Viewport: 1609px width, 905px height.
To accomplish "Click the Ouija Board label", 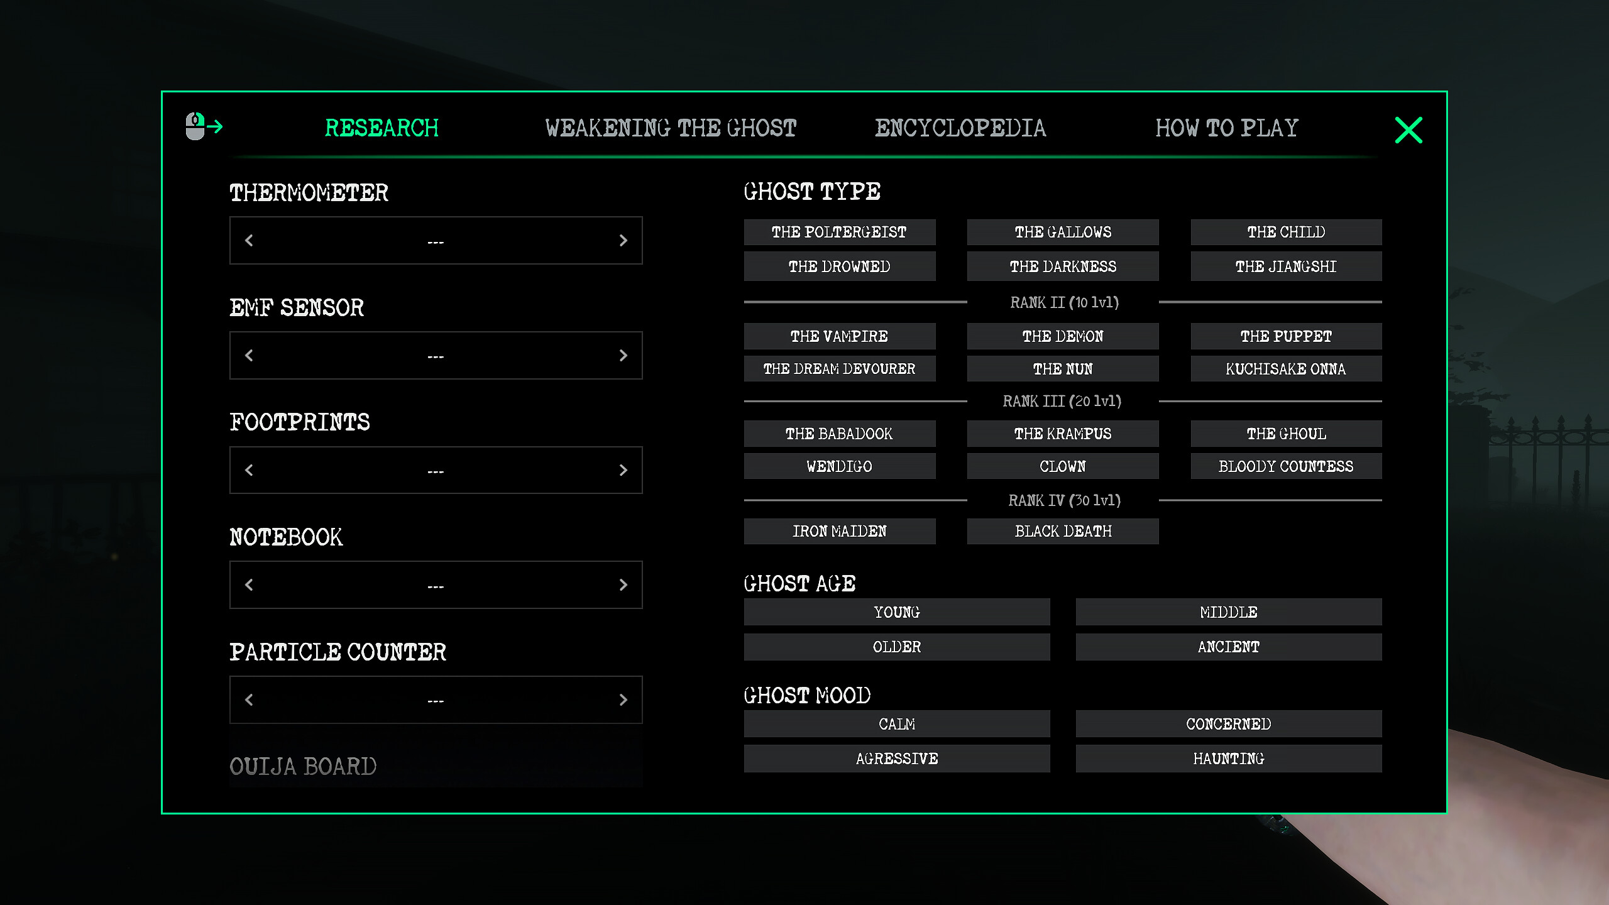I will point(303,767).
